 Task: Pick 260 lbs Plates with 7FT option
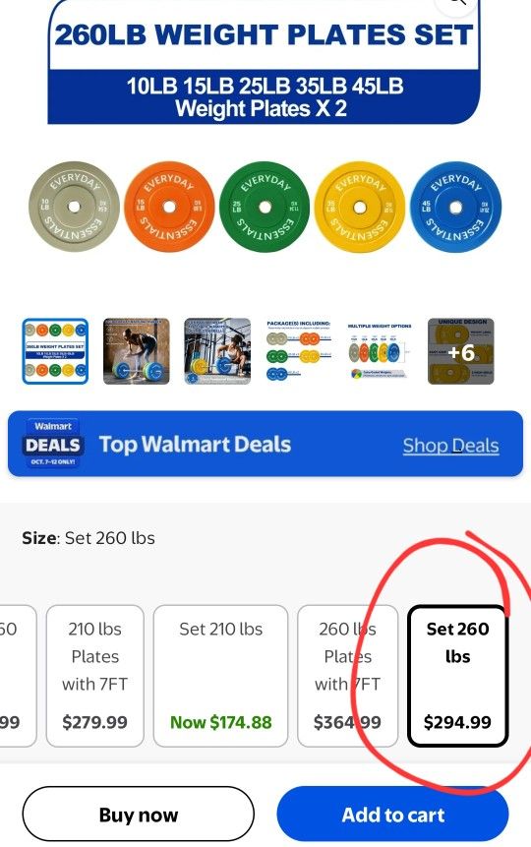pyautogui.click(x=347, y=675)
